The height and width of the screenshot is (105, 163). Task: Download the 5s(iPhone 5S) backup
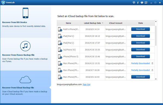tap(140, 50)
